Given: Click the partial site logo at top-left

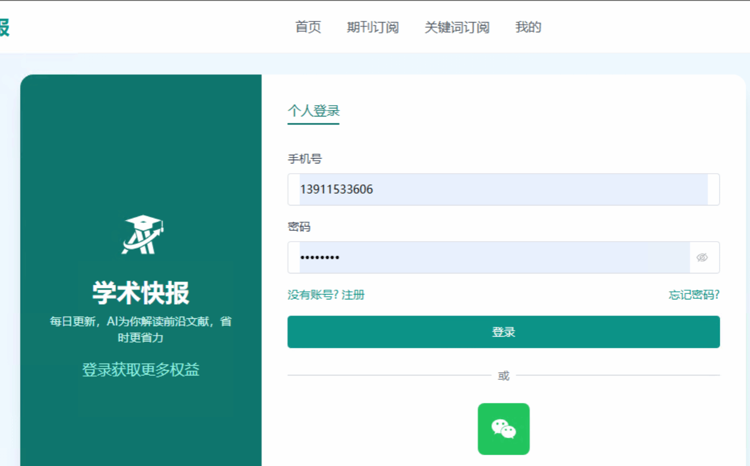Looking at the screenshot, I should [4, 27].
